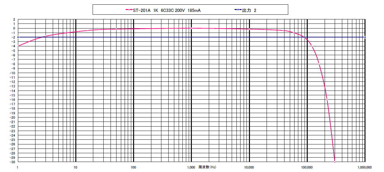Click the y-axis label -29

[13, 158]
